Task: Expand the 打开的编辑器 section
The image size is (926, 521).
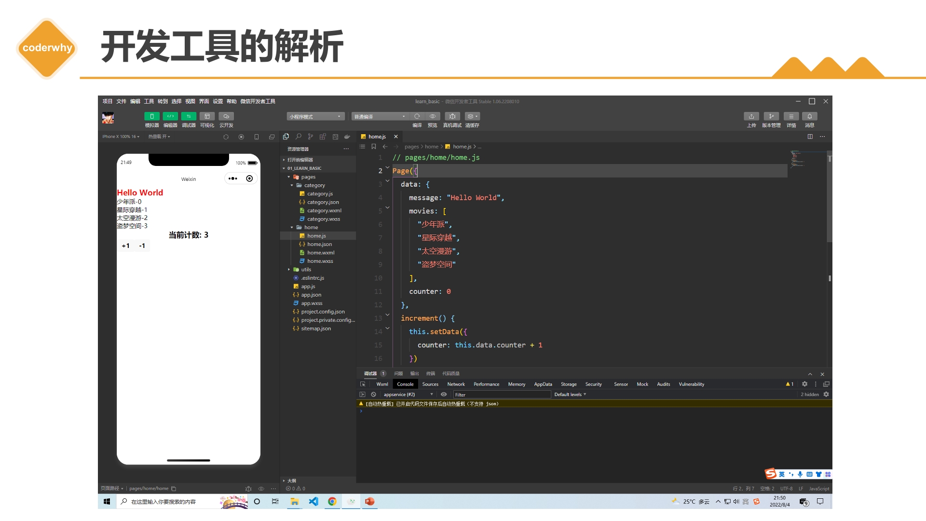Action: click(318, 160)
